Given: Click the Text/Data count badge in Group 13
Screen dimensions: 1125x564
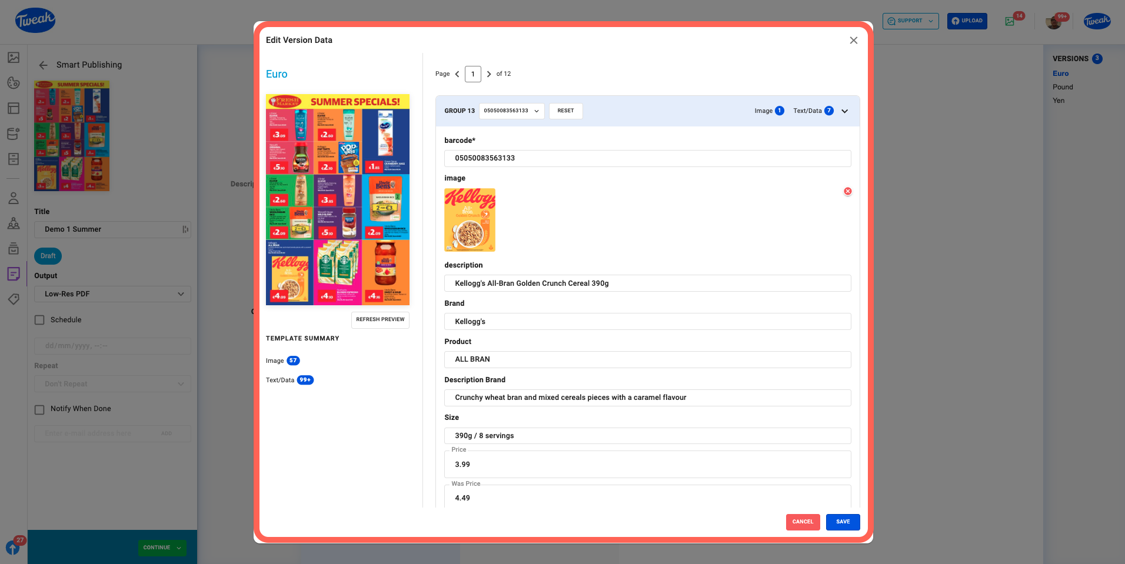Looking at the screenshot, I should tap(829, 111).
